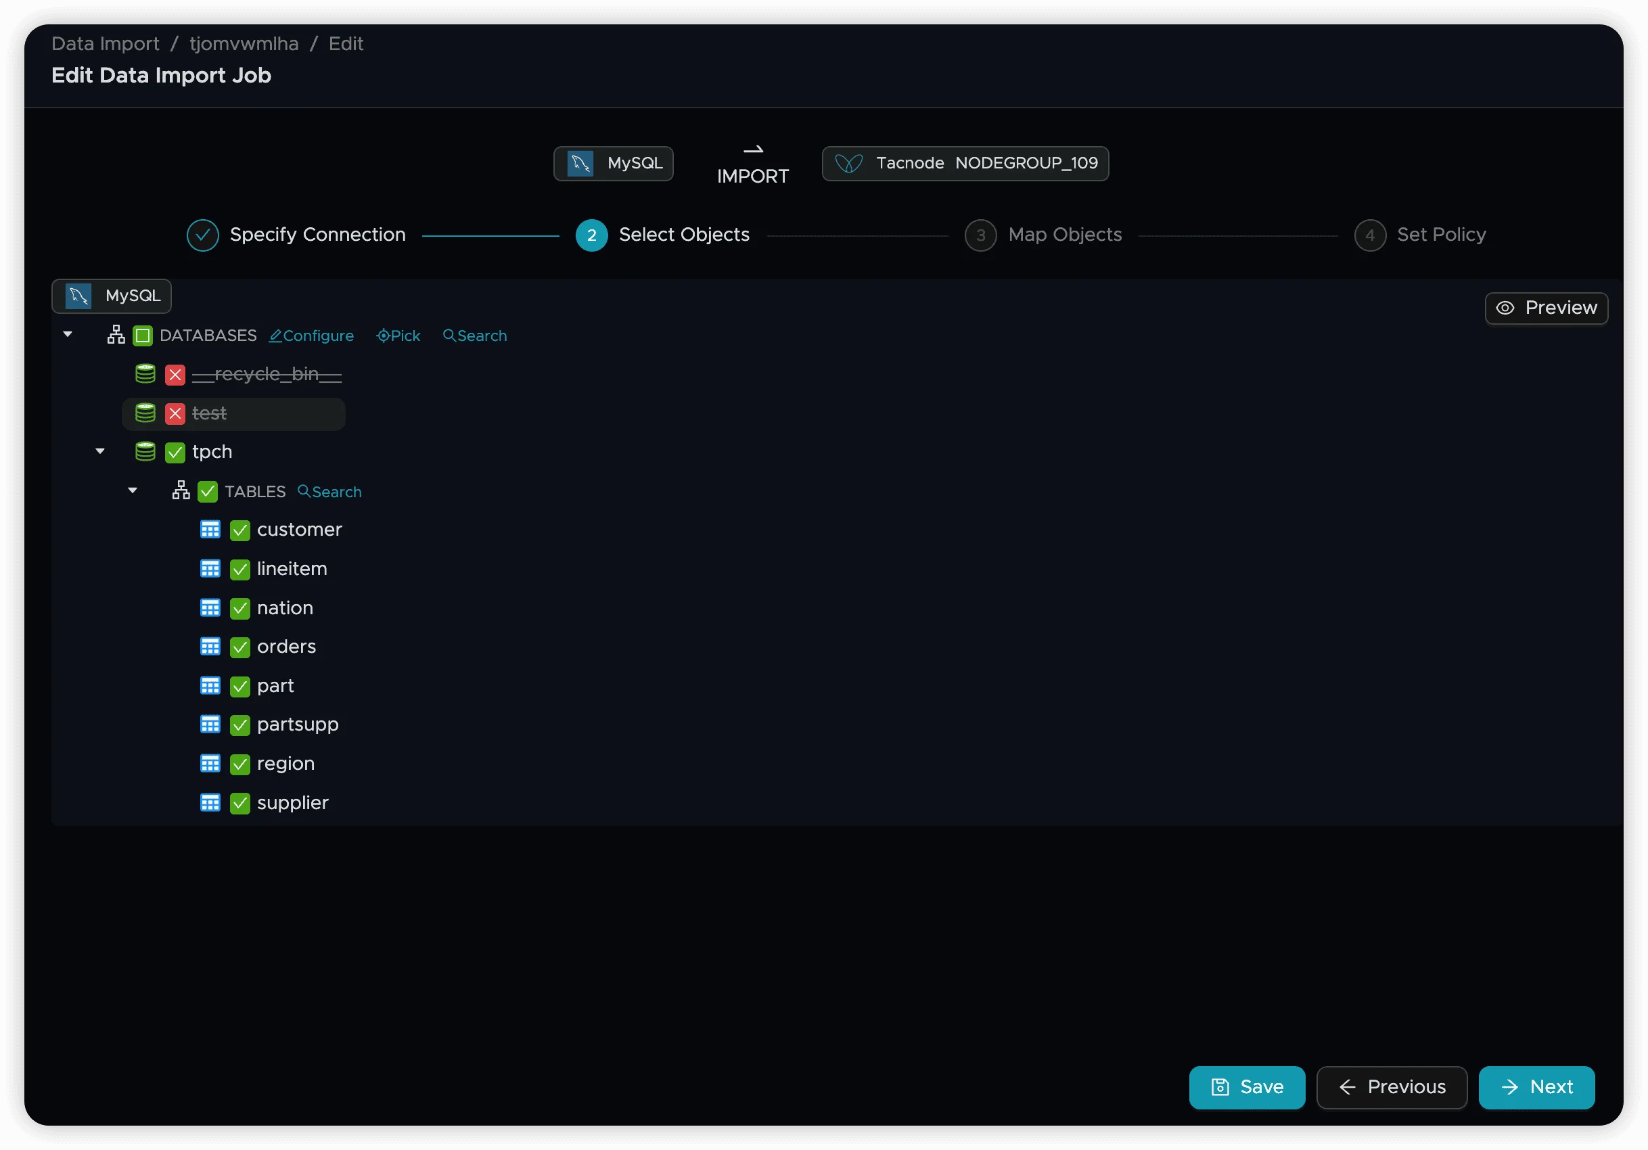This screenshot has height=1150, width=1648.
Task: Click the test database cylinder icon
Action: point(145,413)
